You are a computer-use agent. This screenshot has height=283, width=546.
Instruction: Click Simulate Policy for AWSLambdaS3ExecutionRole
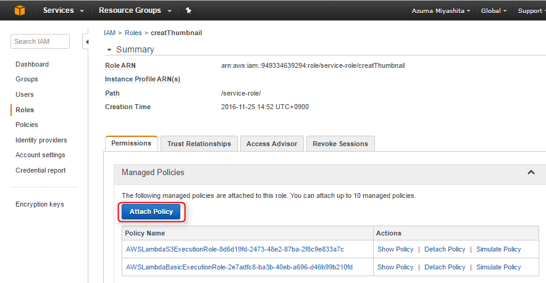498,249
